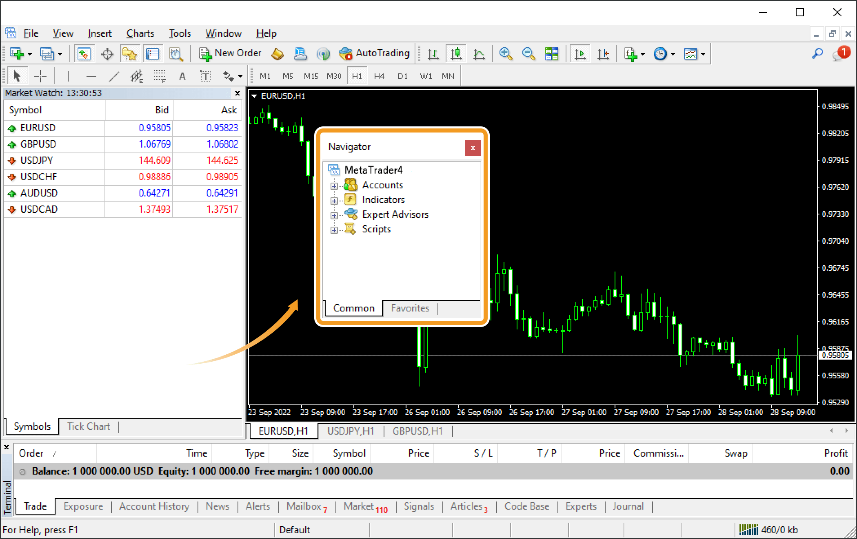This screenshot has height=539, width=857.
Task: Click the Zoom Out magnifier icon
Action: click(528, 53)
